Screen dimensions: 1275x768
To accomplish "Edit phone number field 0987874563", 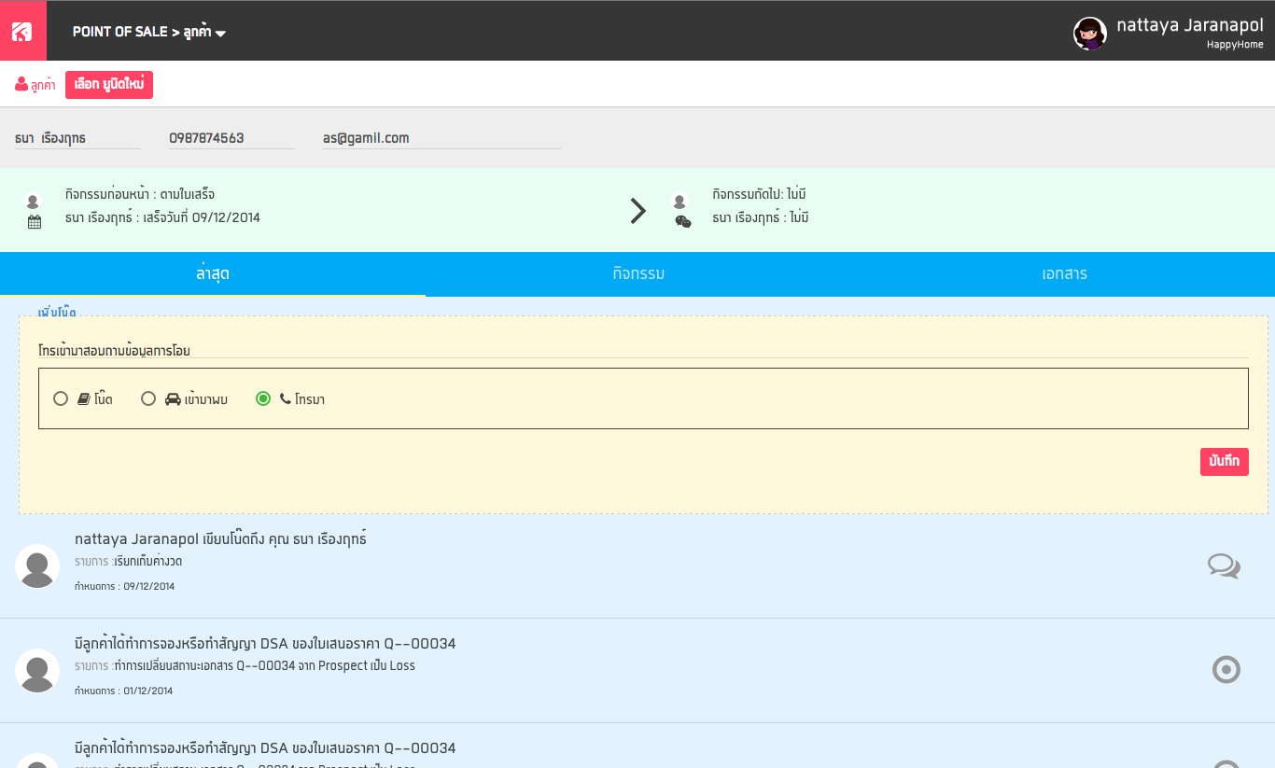I will [231, 138].
